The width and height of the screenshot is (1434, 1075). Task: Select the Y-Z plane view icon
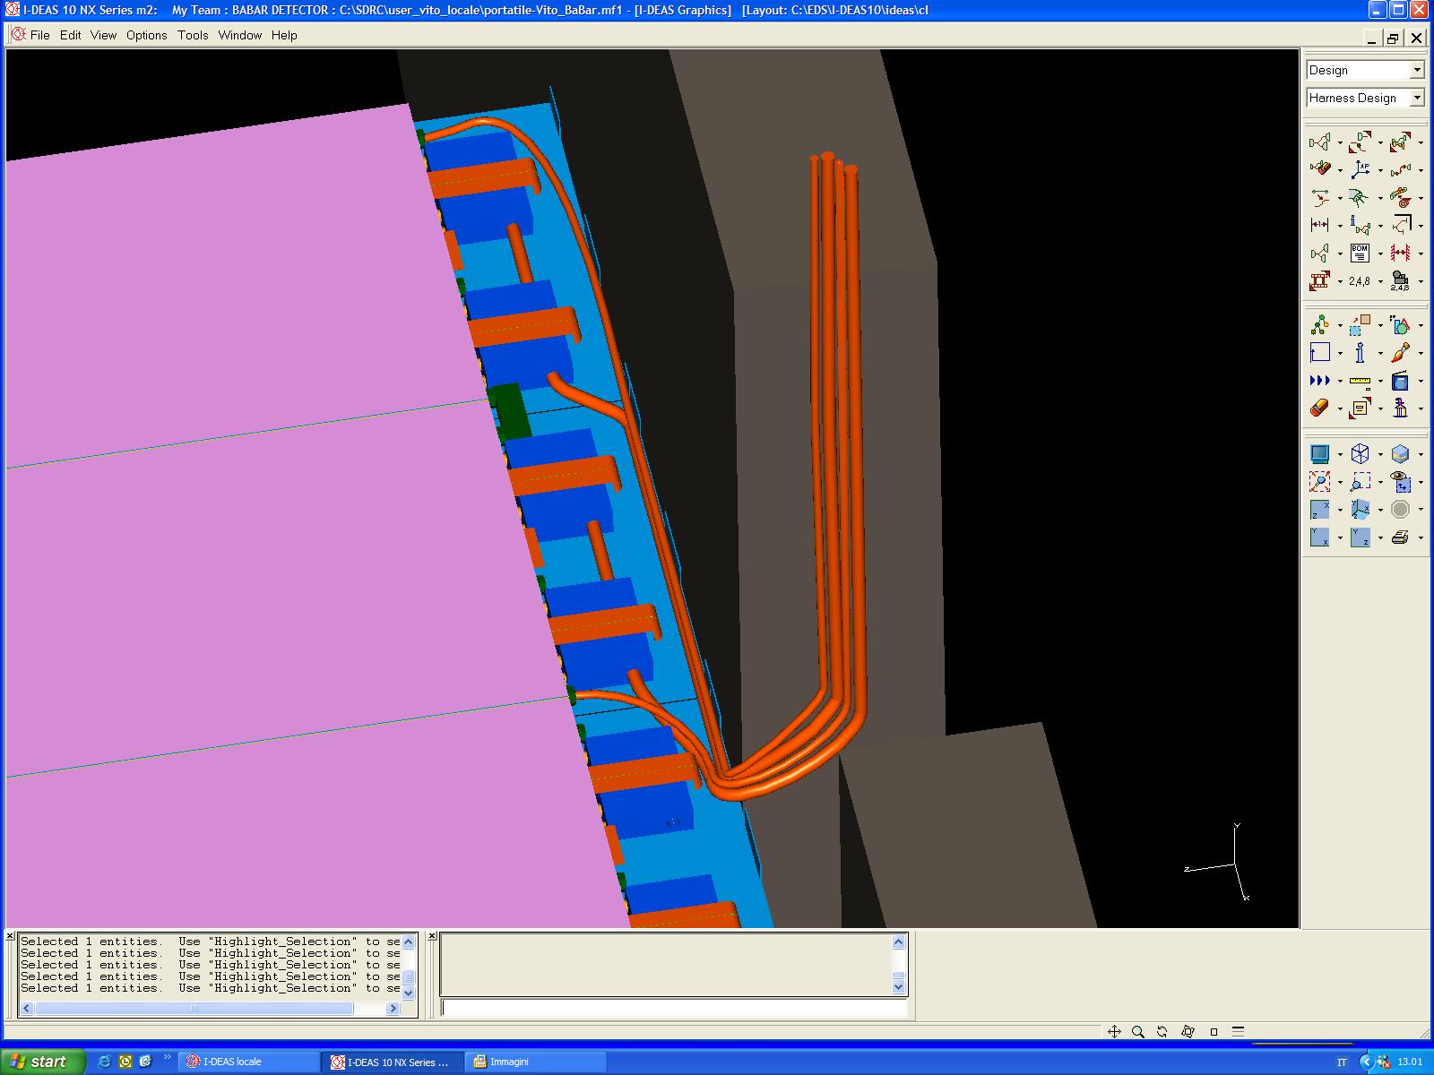tap(1360, 537)
